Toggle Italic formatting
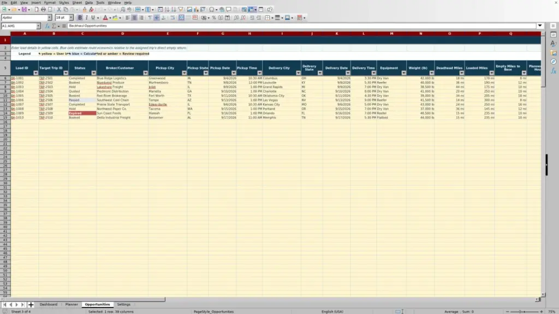Viewport: 559px width, 314px height. (x=86, y=18)
